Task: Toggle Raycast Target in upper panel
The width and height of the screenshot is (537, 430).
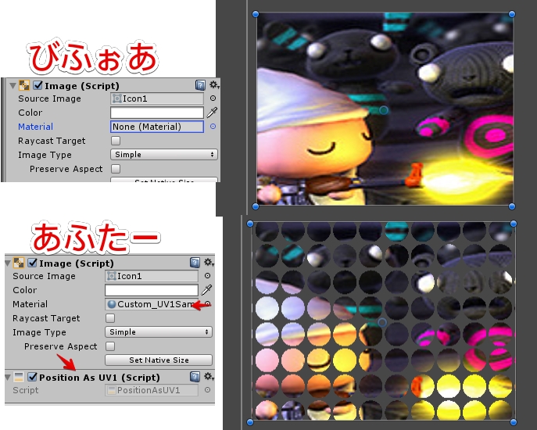Action: coord(116,141)
